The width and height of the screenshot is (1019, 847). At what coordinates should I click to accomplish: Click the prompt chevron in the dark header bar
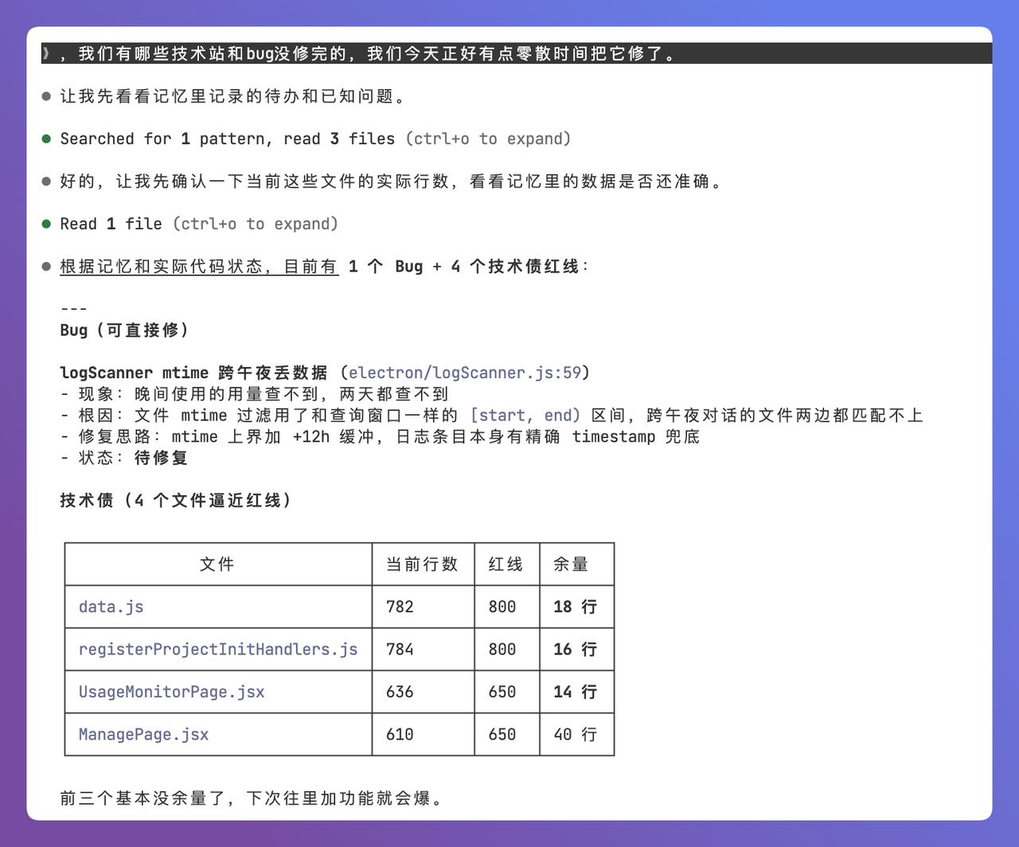click(45, 53)
